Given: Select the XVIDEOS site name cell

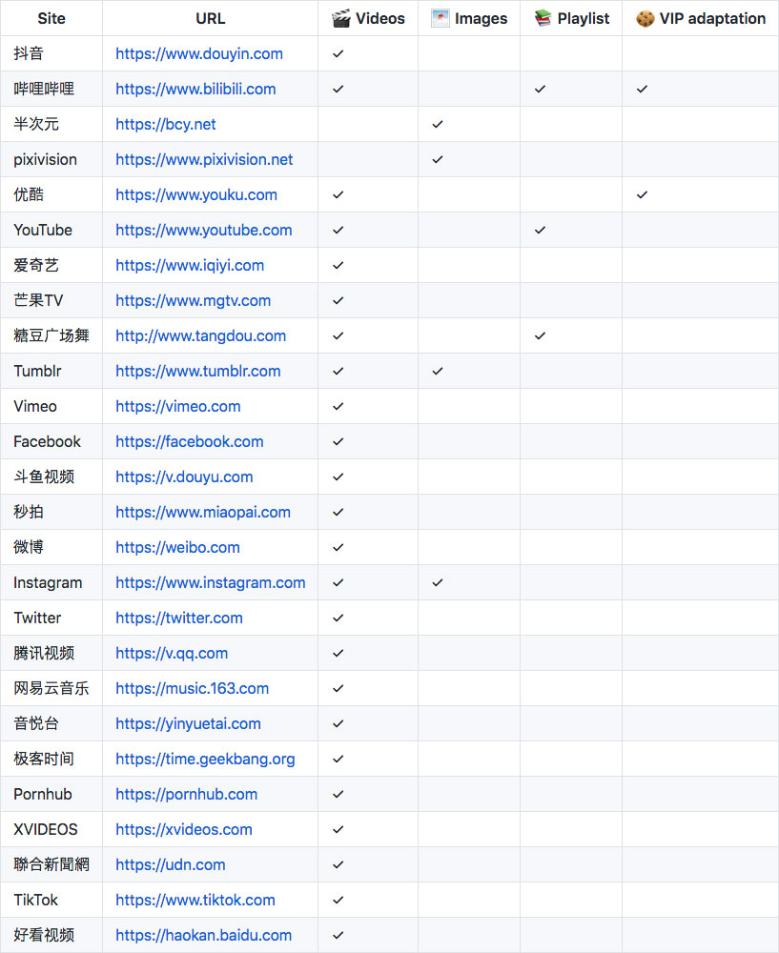Looking at the screenshot, I should [x=51, y=829].
